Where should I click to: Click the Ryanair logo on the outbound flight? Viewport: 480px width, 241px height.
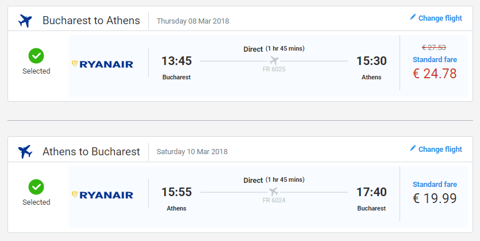click(102, 64)
